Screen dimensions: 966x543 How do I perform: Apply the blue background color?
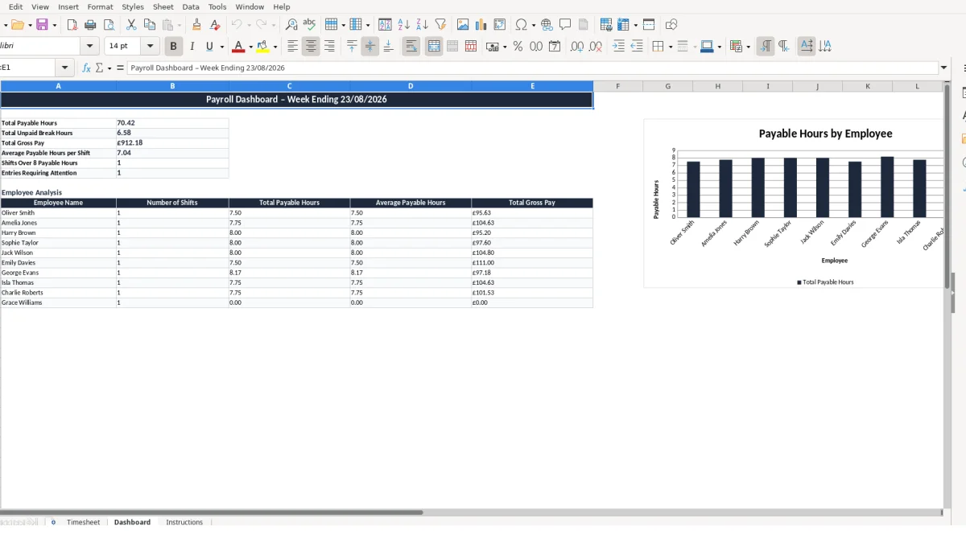click(706, 47)
